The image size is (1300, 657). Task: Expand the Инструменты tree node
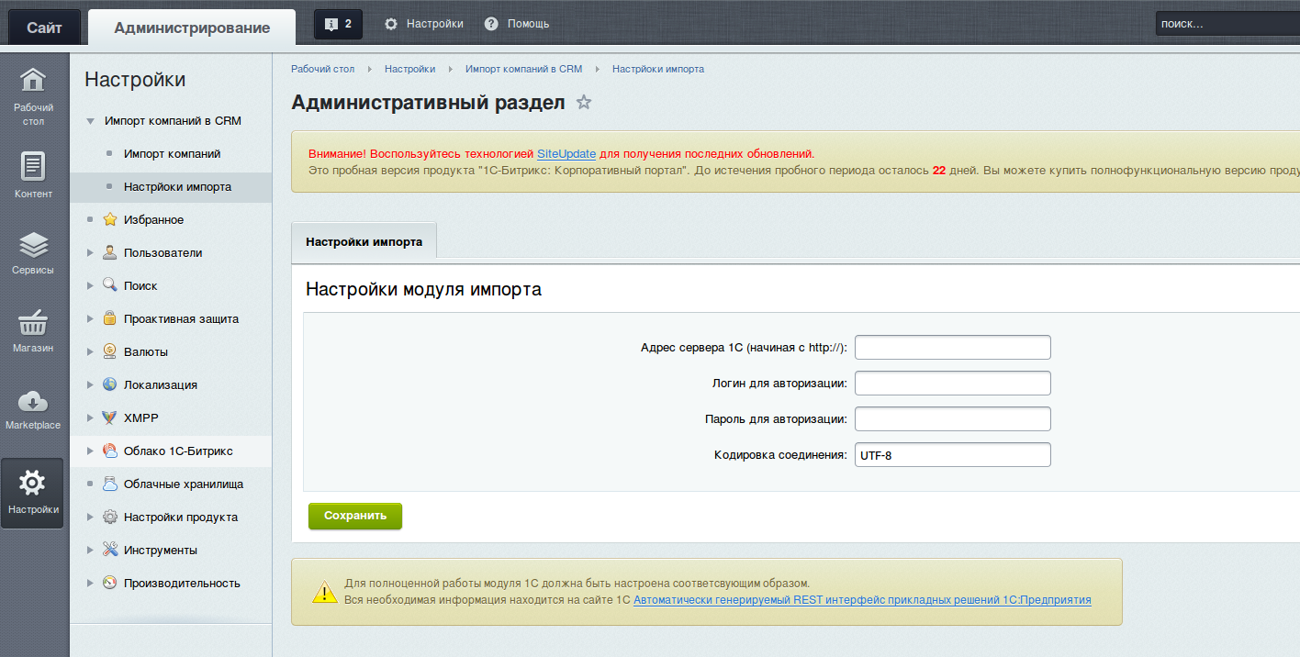(x=90, y=551)
